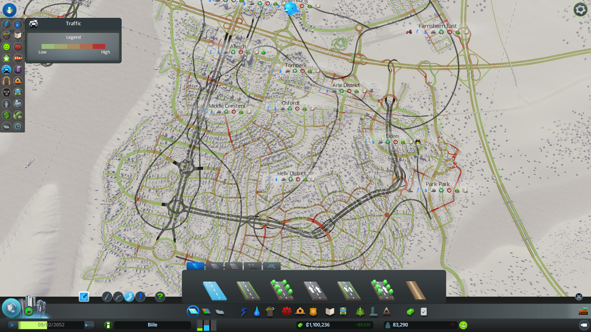This screenshot has height=332, width=591.
Task: Show the Crime masked face view
Action: (x=6, y=92)
